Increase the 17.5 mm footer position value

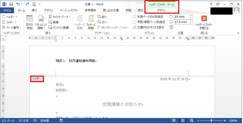pyautogui.click(x=190, y=21)
